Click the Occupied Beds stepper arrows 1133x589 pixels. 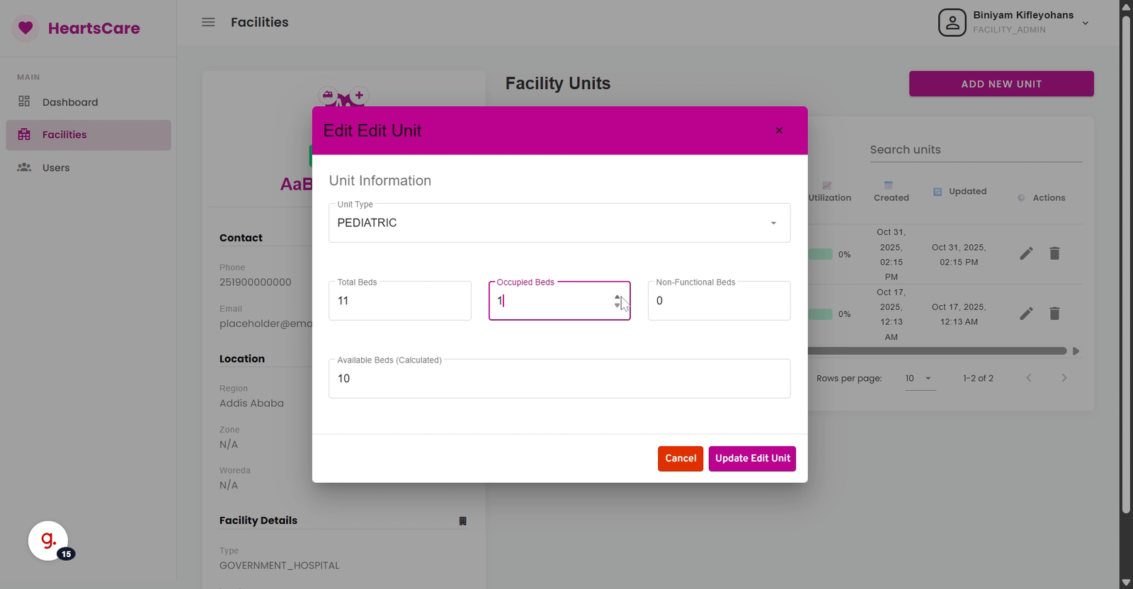(617, 301)
